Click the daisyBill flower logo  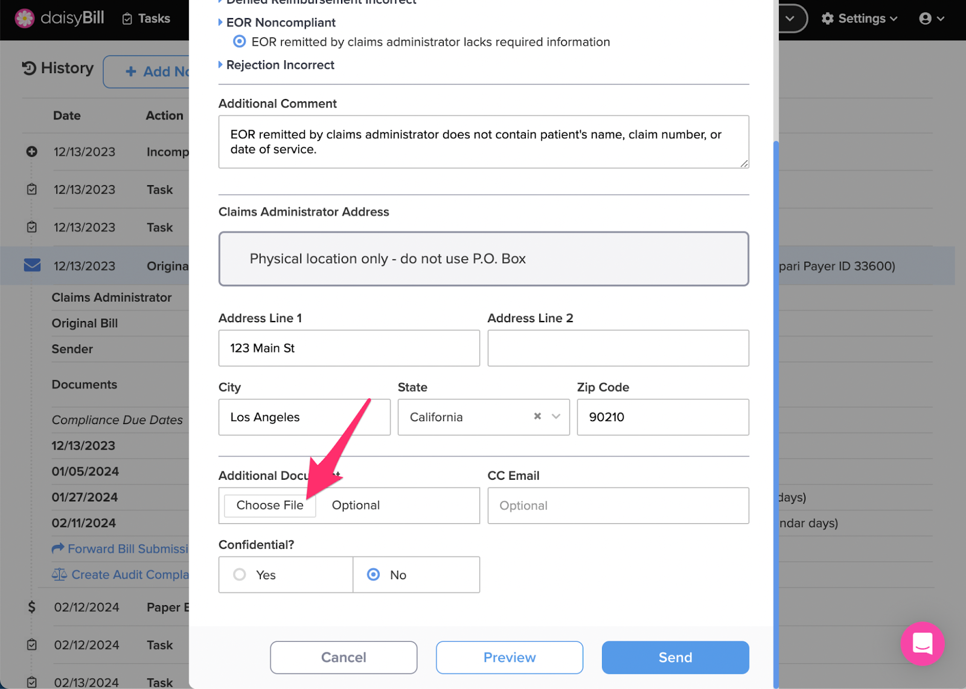(25, 19)
